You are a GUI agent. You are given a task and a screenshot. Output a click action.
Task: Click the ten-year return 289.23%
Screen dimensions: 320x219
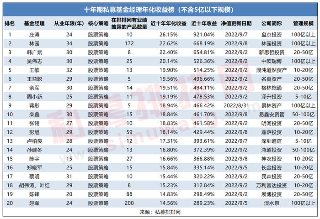point(204,203)
